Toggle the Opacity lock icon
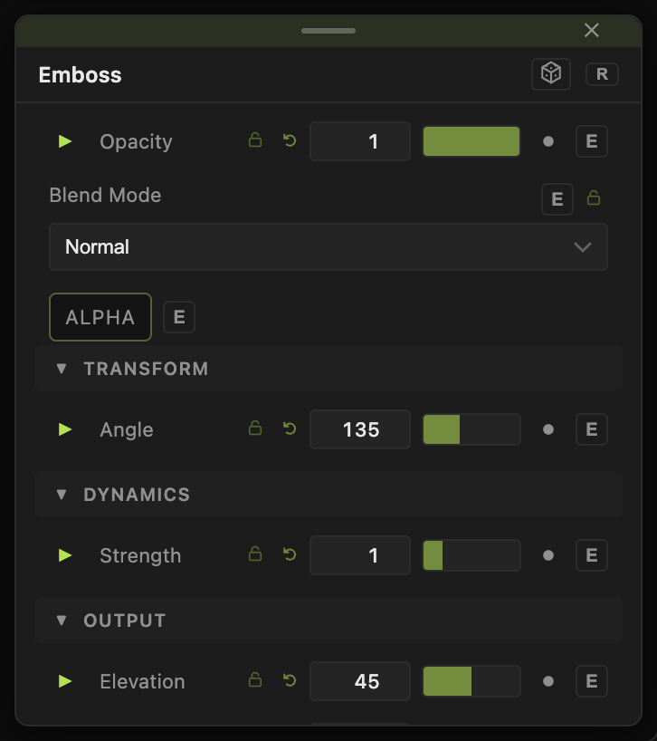The height and width of the screenshot is (741, 657). pyautogui.click(x=255, y=140)
